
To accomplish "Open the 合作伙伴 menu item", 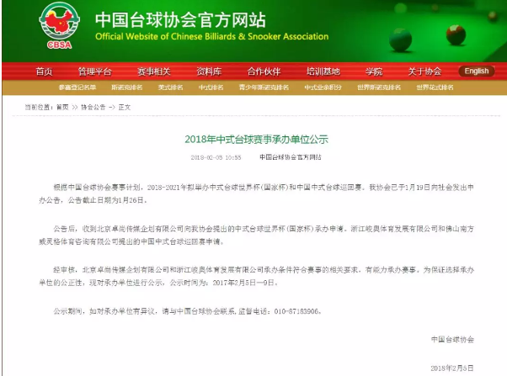I will tap(264, 71).
